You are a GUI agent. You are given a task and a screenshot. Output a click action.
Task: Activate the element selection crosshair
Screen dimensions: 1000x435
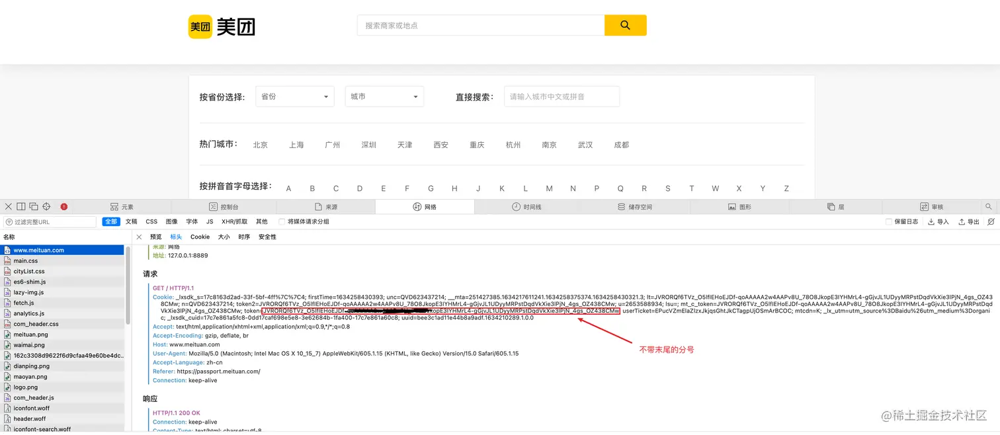pyautogui.click(x=46, y=207)
